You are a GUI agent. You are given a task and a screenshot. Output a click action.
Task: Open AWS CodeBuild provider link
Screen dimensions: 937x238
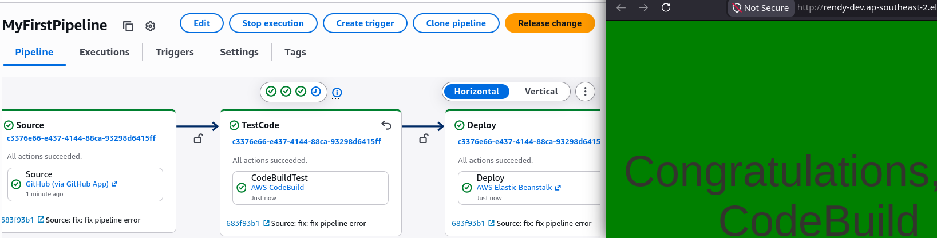coord(278,187)
